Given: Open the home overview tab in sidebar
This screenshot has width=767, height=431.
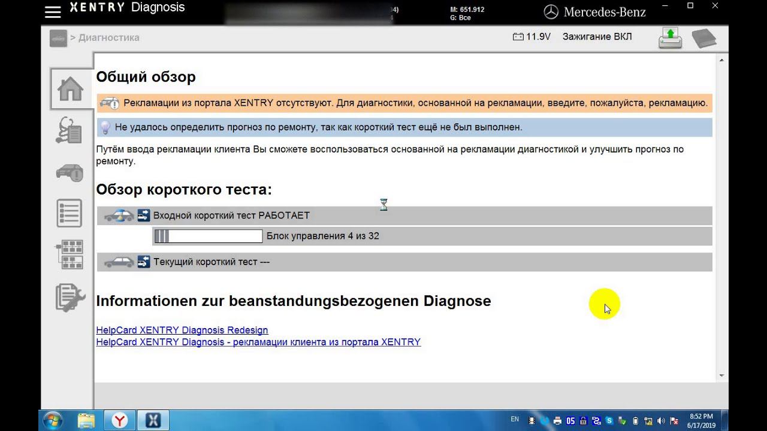Looking at the screenshot, I should [x=70, y=89].
